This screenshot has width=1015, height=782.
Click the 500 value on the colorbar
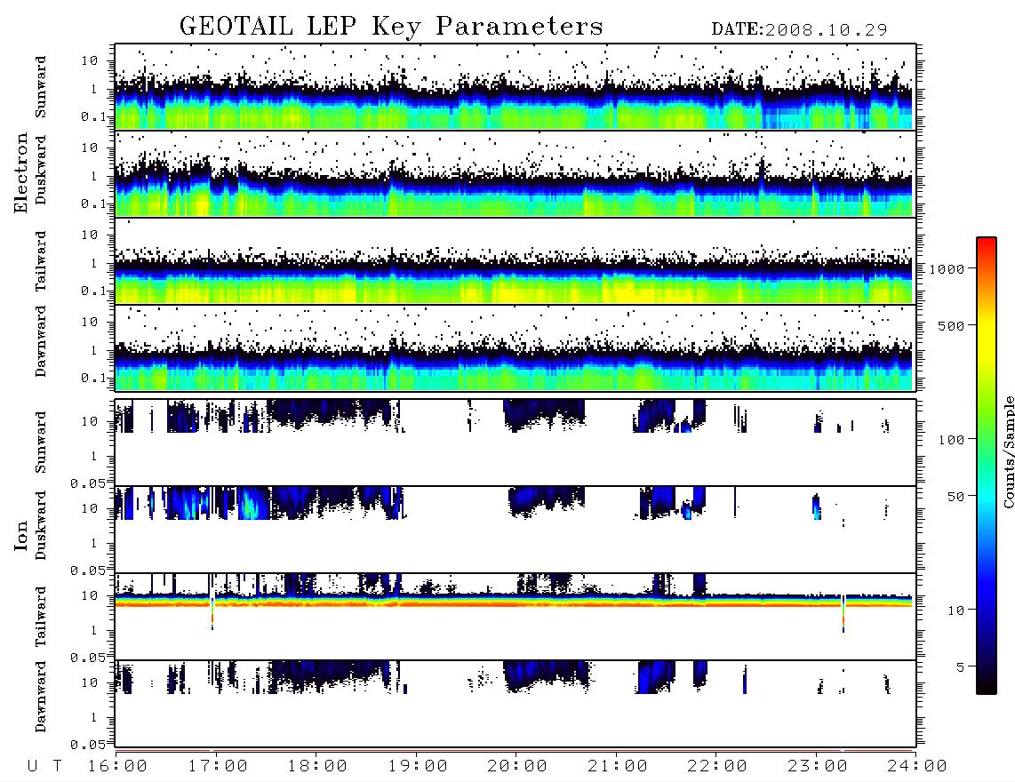coord(952,326)
